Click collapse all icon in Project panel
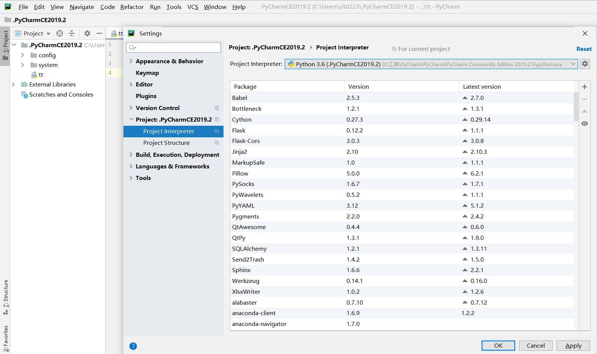Viewport: 597px width, 354px height. click(x=72, y=33)
